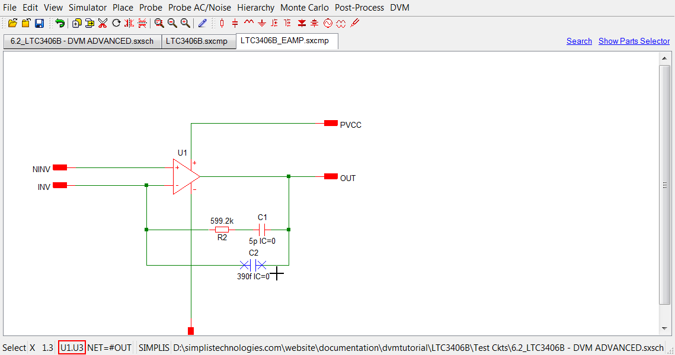Click the Zoom Out magnifier

pyautogui.click(x=172, y=23)
